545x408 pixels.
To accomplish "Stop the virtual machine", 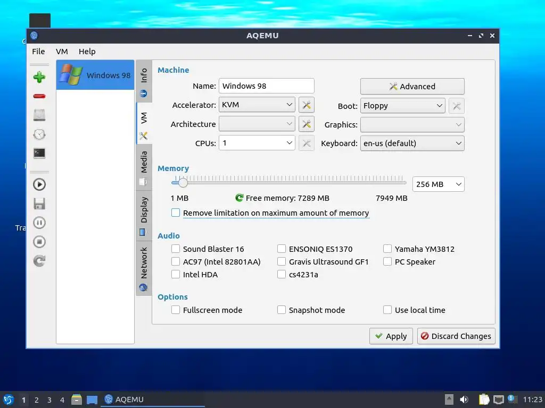I will 39,242.
